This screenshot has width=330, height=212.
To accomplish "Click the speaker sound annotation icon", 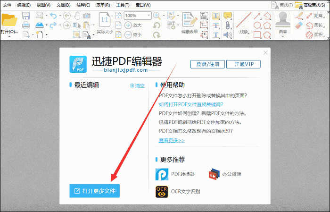I will pyautogui.click(x=228, y=34).
